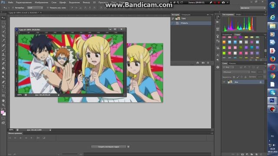Switch to the Каналы tab

232,64
